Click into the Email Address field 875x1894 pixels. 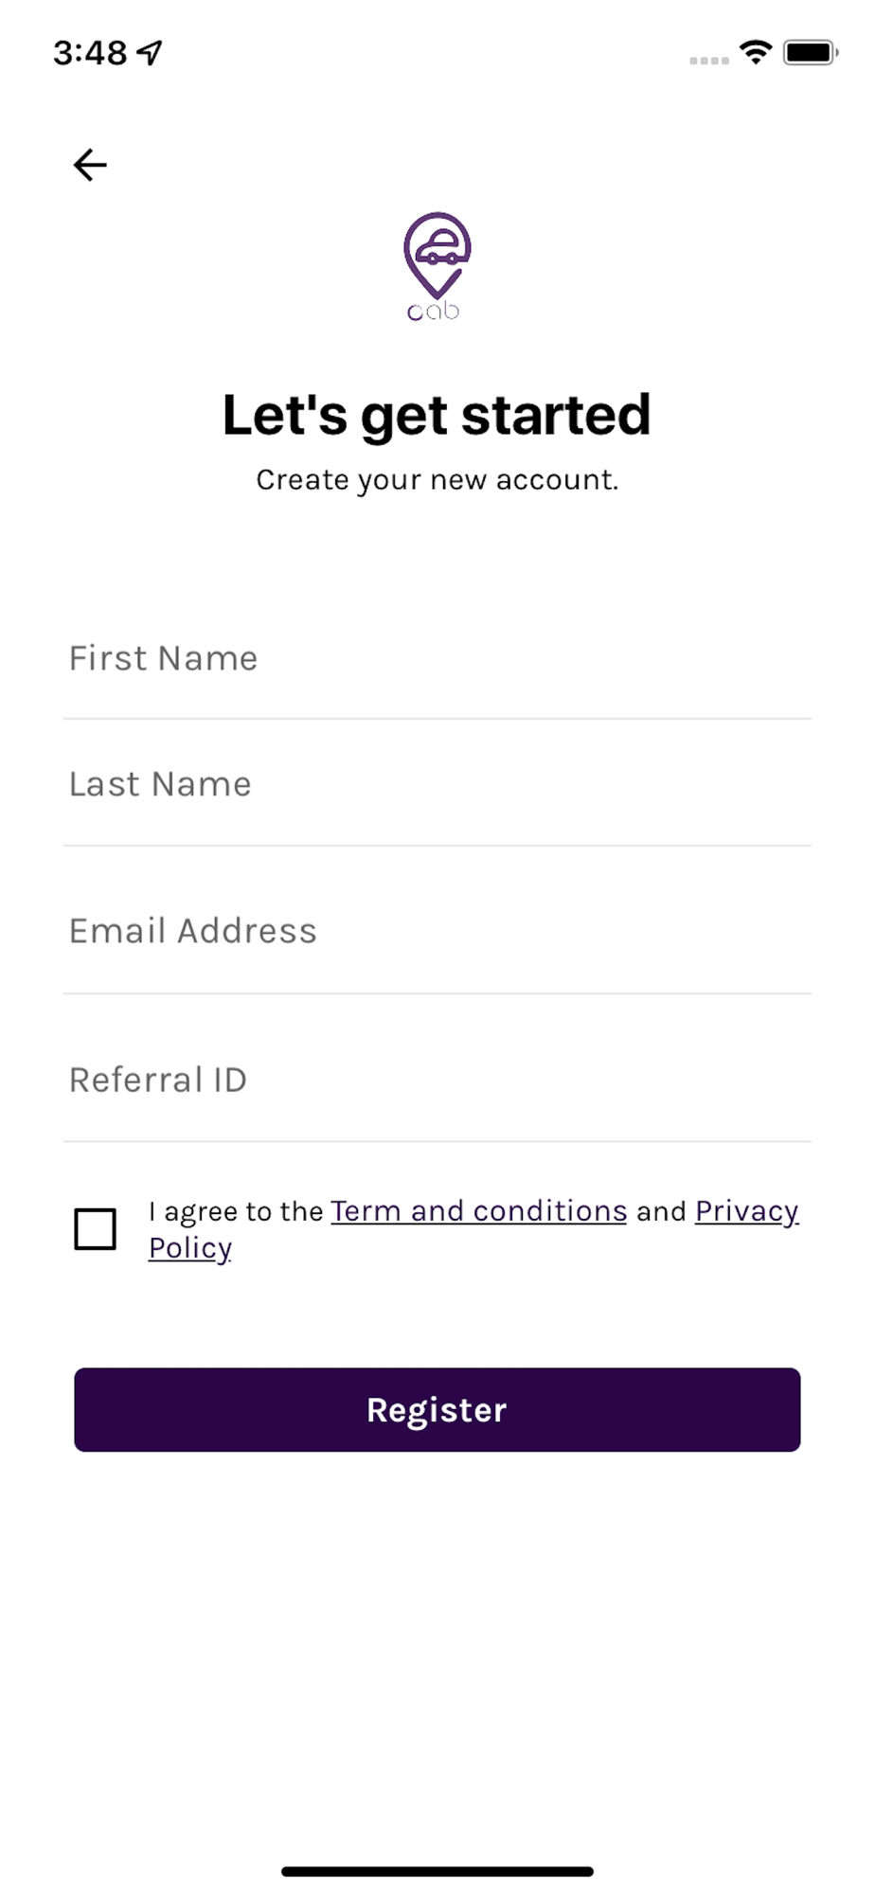coord(437,931)
